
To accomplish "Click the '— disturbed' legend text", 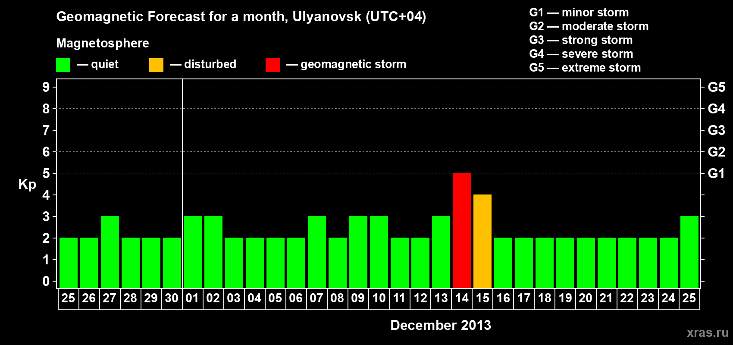I will [x=203, y=64].
